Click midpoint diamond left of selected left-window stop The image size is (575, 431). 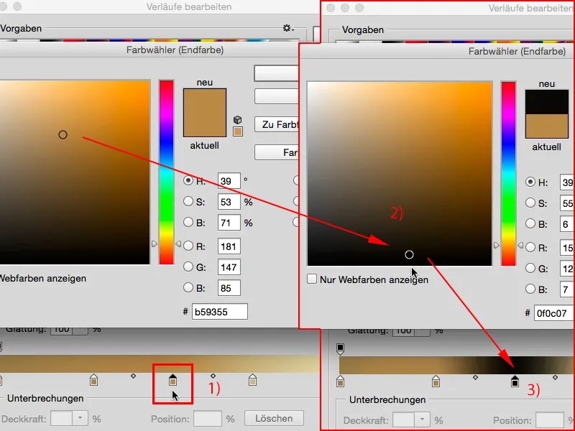pos(133,376)
